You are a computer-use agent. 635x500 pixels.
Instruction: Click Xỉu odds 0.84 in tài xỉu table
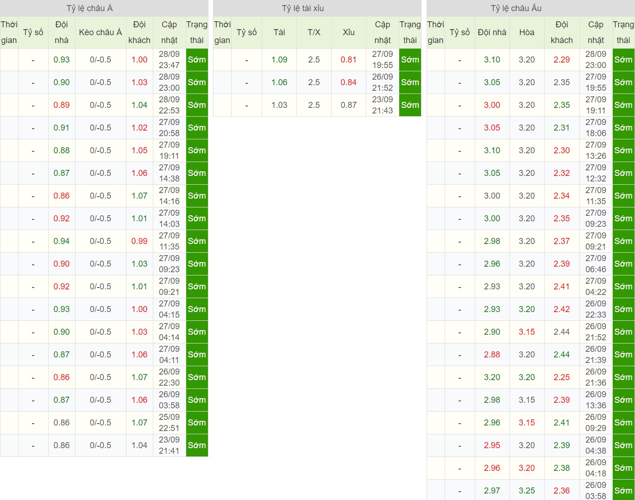[349, 82]
